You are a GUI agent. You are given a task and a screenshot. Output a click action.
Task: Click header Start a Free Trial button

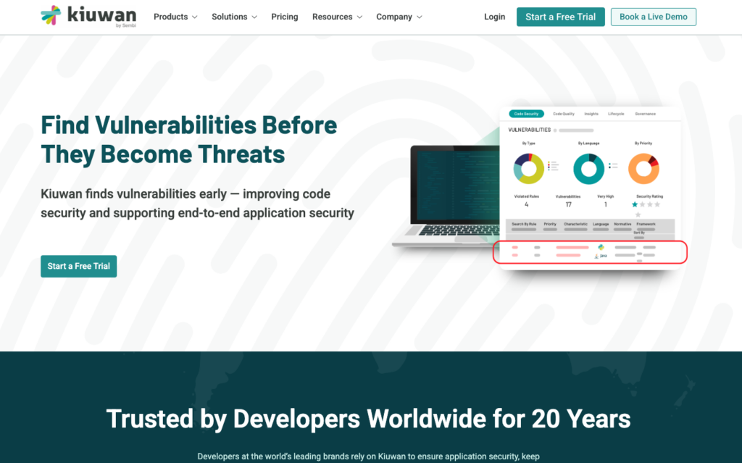tap(560, 17)
